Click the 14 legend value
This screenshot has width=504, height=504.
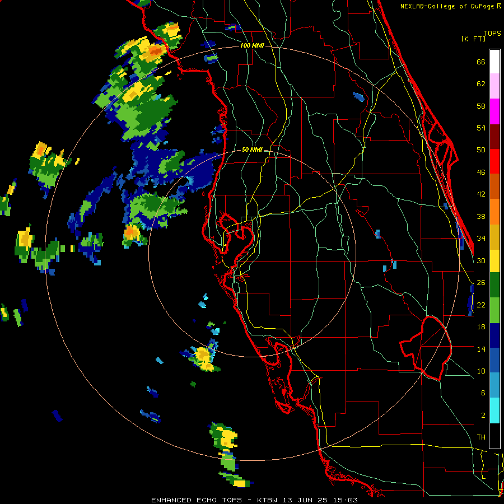click(481, 349)
